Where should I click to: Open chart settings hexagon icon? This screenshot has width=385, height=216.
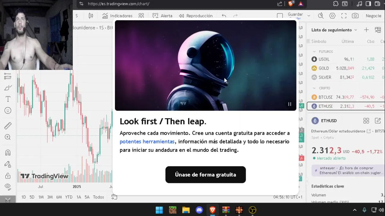point(332,16)
